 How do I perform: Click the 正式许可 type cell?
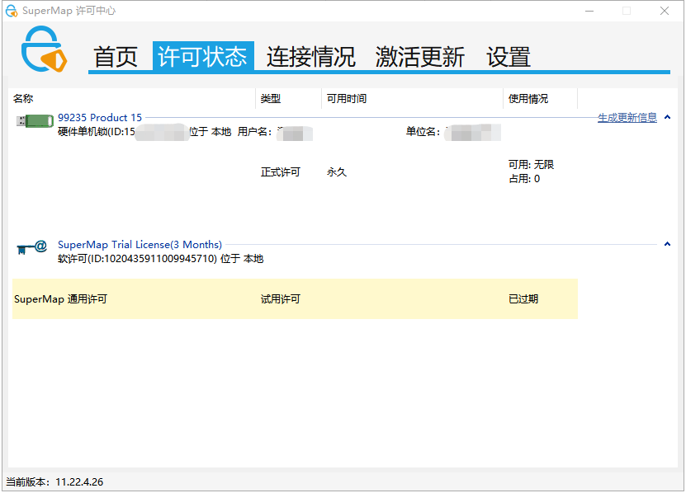click(x=281, y=172)
